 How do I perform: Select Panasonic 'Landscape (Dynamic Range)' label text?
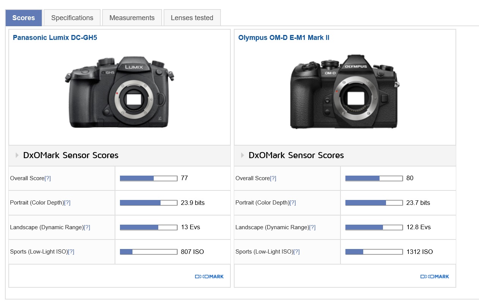pos(47,227)
